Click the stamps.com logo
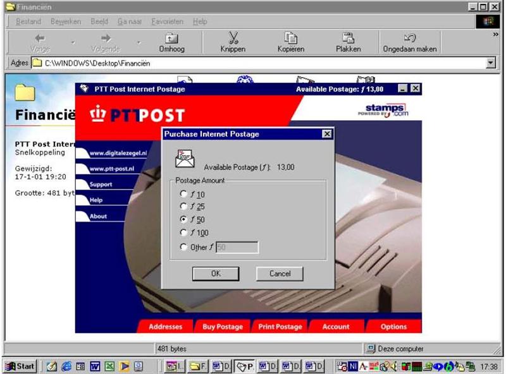506x374 pixels. (x=383, y=111)
